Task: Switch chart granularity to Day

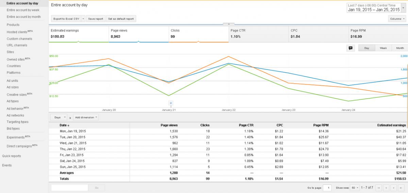Action: (x=367, y=48)
